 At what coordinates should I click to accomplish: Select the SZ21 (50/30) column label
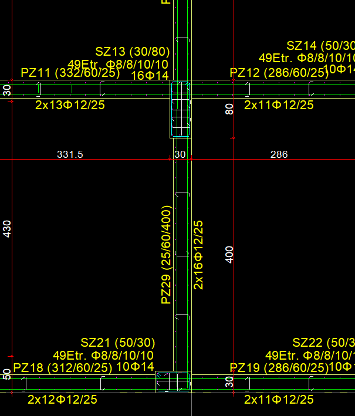117,343
